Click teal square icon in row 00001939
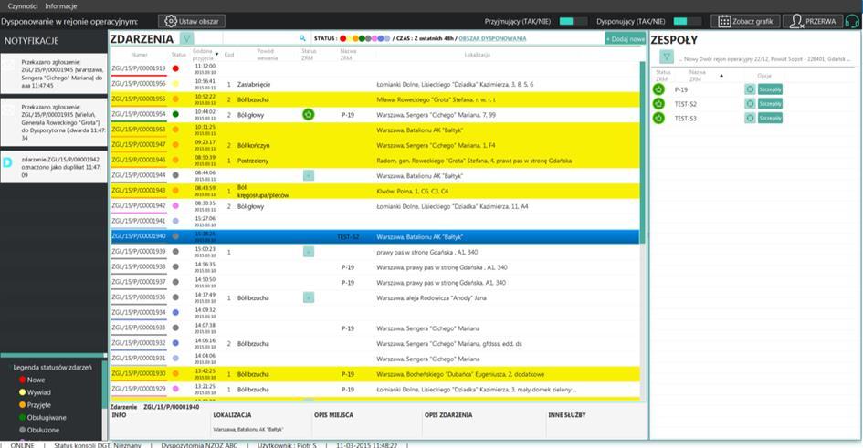This screenshot has width=863, height=448. pyautogui.click(x=309, y=252)
